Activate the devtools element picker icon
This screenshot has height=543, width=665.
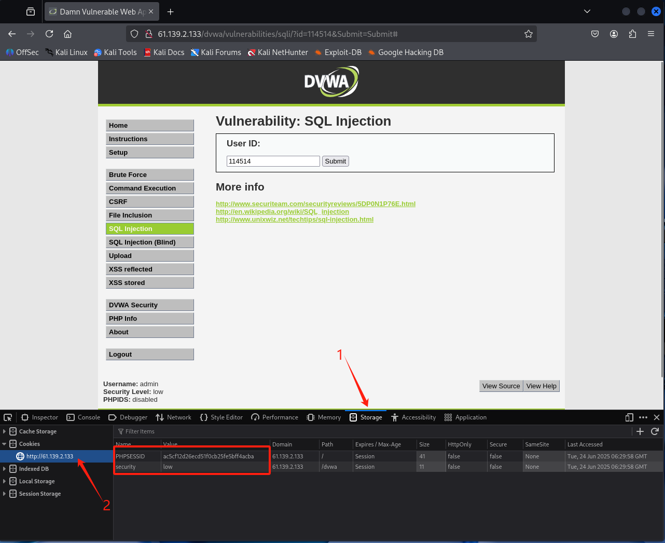[x=8, y=417]
